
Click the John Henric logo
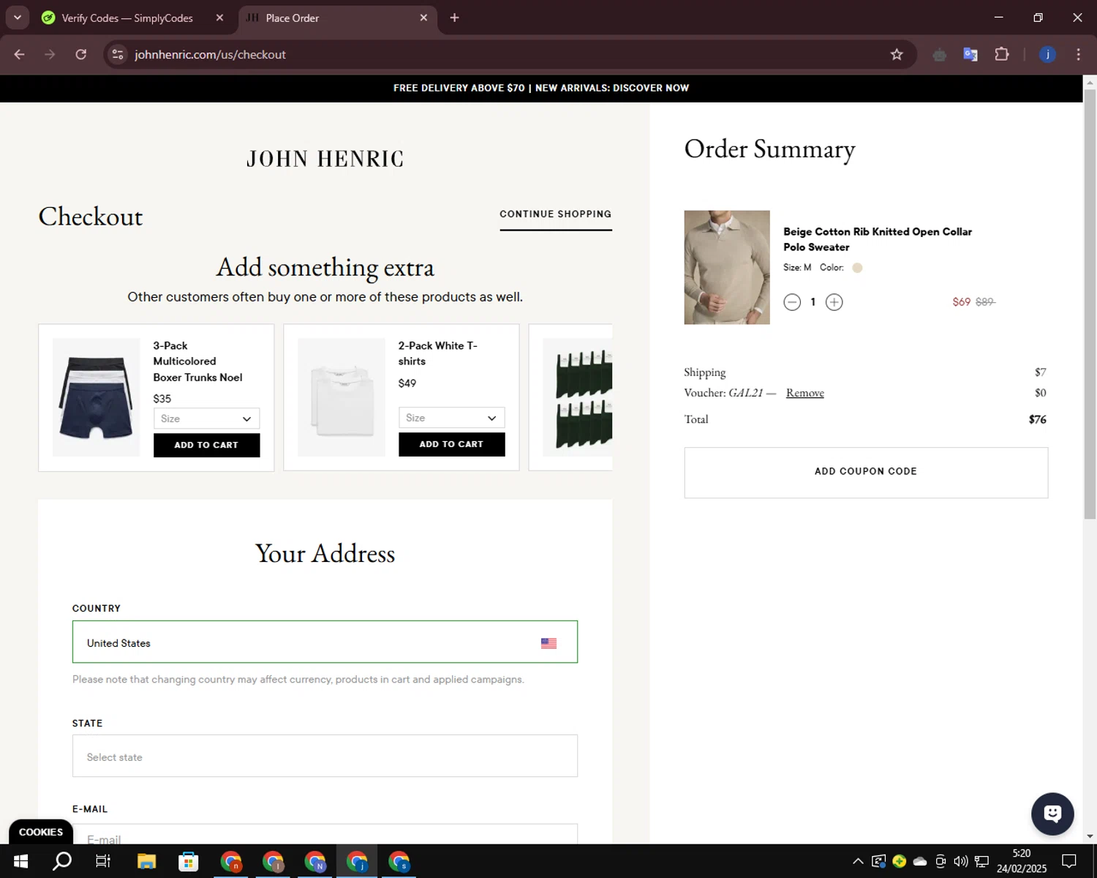click(325, 159)
